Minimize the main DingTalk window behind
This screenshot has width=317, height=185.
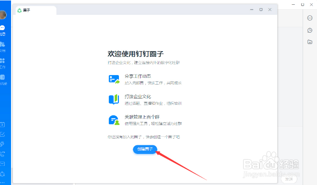294,4
